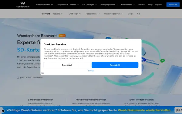Screen dimensions: 182x114
Task: Reject all cookies
Action: 67,65
